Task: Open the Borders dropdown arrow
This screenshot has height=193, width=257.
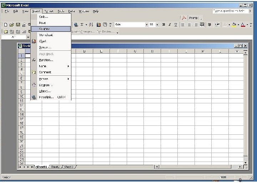Action: 229,25
